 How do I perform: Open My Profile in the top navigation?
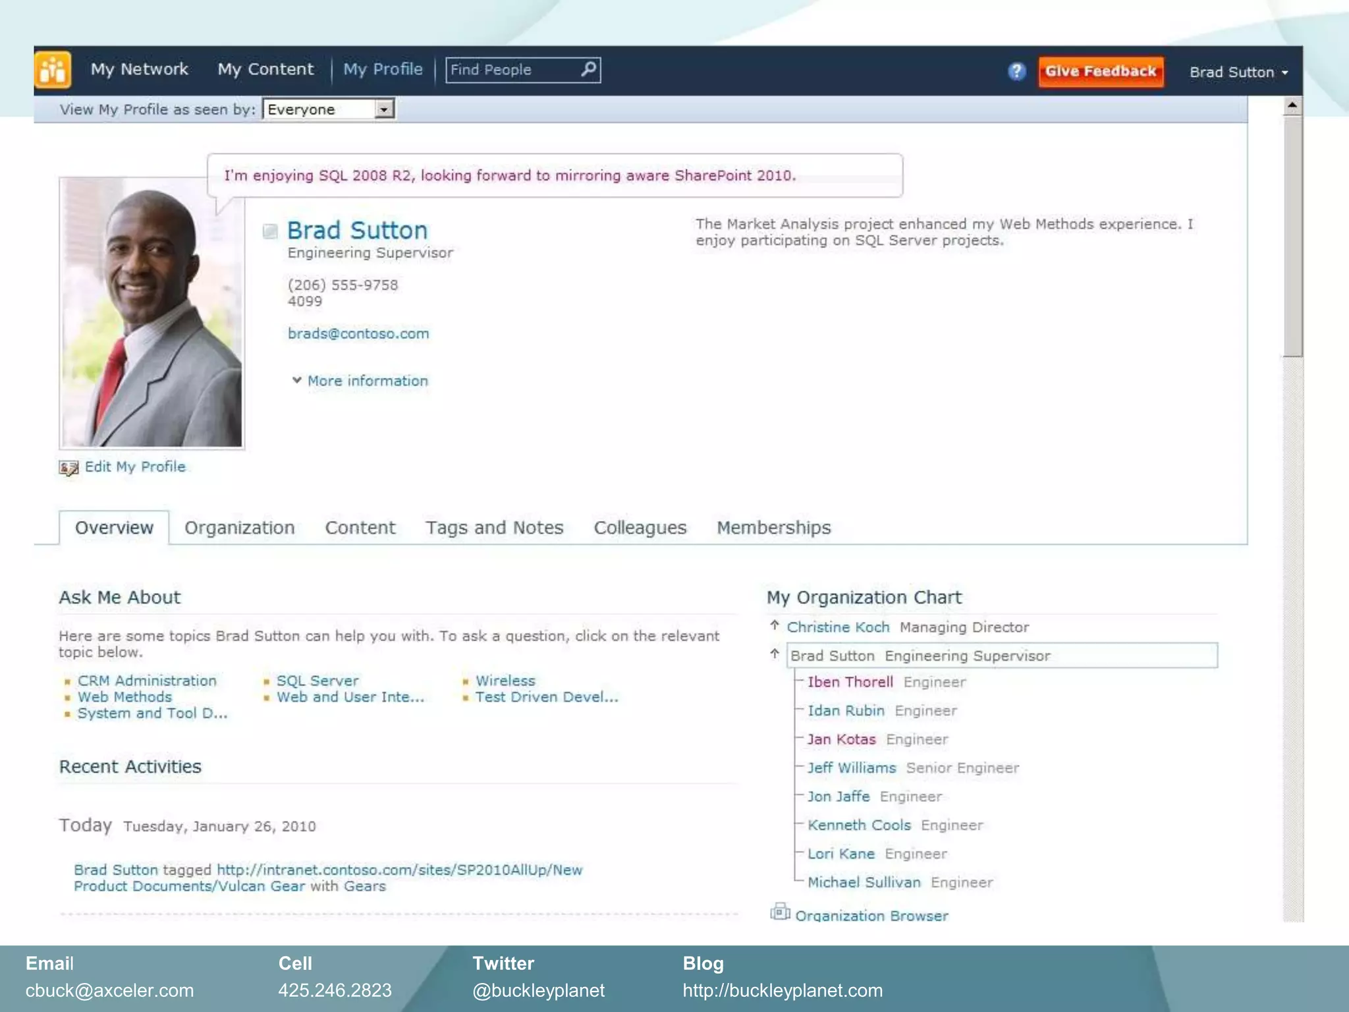tap(383, 69)
